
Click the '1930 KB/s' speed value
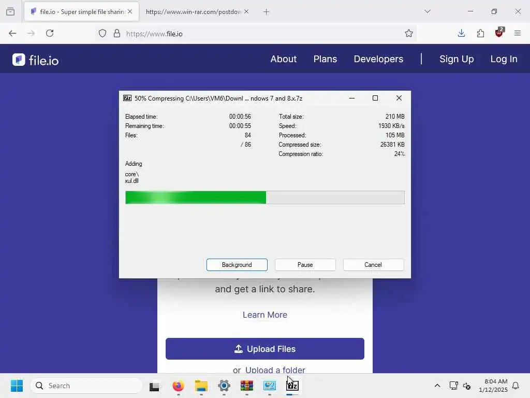(391, 126)
